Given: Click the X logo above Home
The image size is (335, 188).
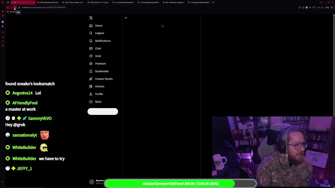Looking at the screenshot, I should [x=91, y=18].
